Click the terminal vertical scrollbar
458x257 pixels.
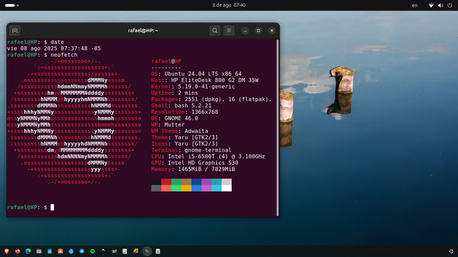click(x=277, y=128)
